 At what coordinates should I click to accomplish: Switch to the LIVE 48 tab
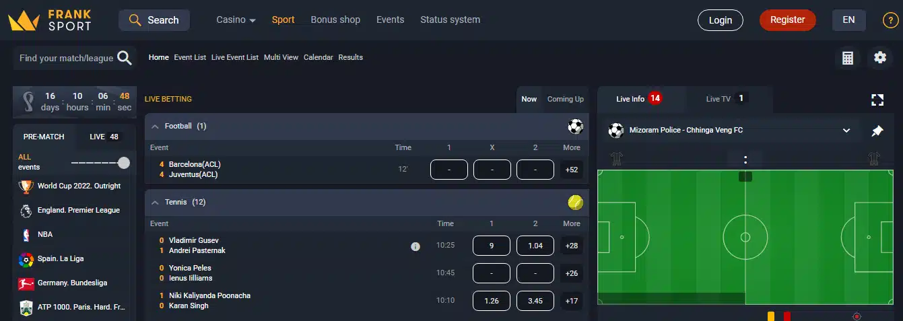[104, 137]
